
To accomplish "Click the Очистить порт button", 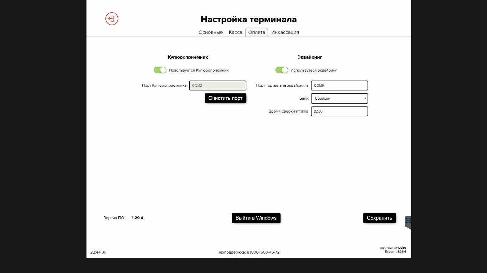I will coord(225,98).
